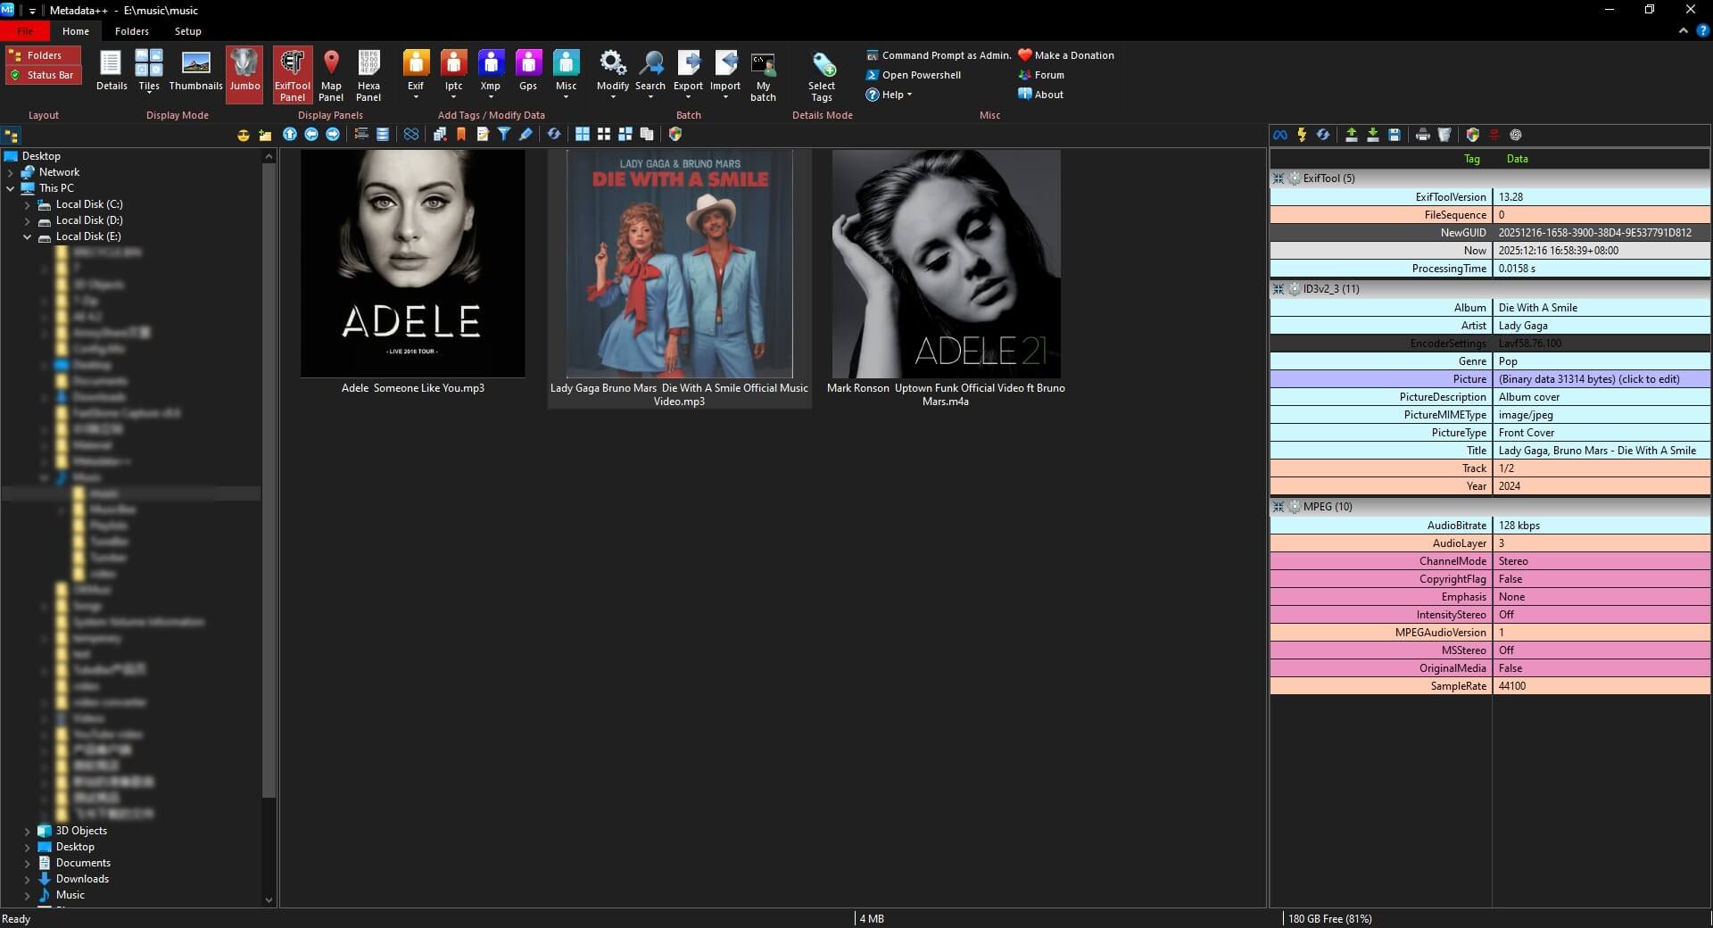Open the Hexa Panel
Image resolution: width=1713 pixels, height=928 pixels.
point(368,75)
